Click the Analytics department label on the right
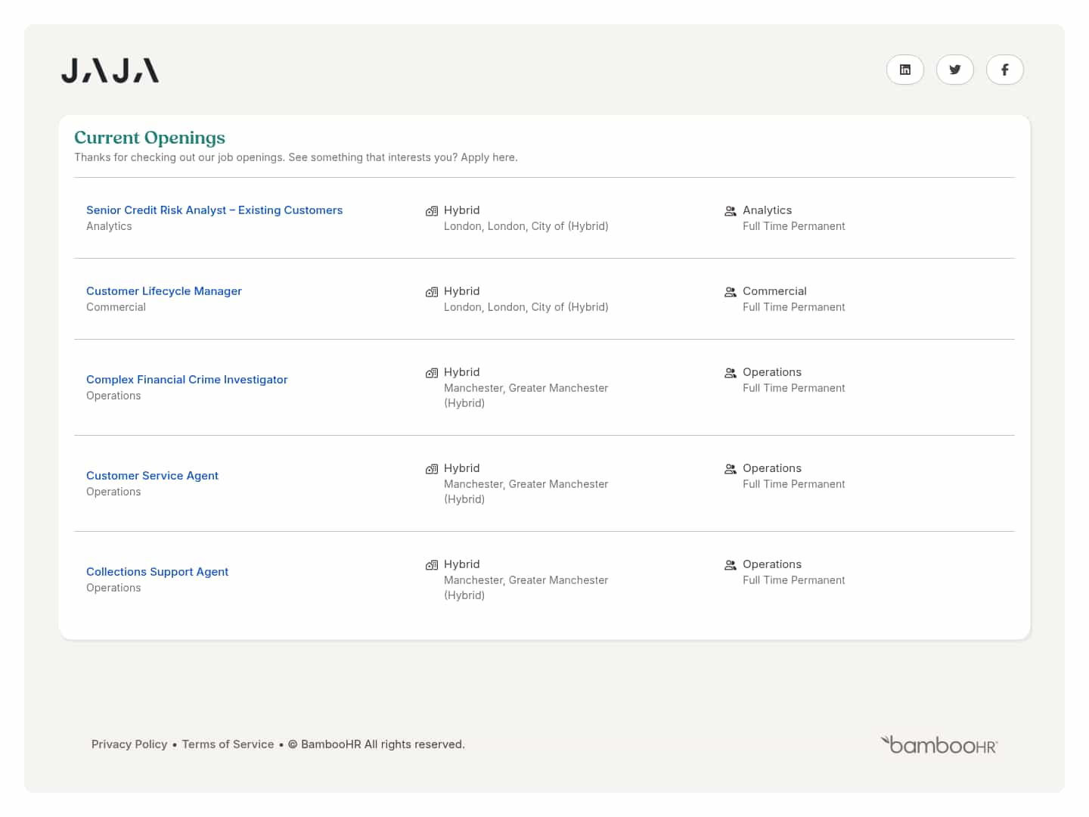 (x=768, y=210)
